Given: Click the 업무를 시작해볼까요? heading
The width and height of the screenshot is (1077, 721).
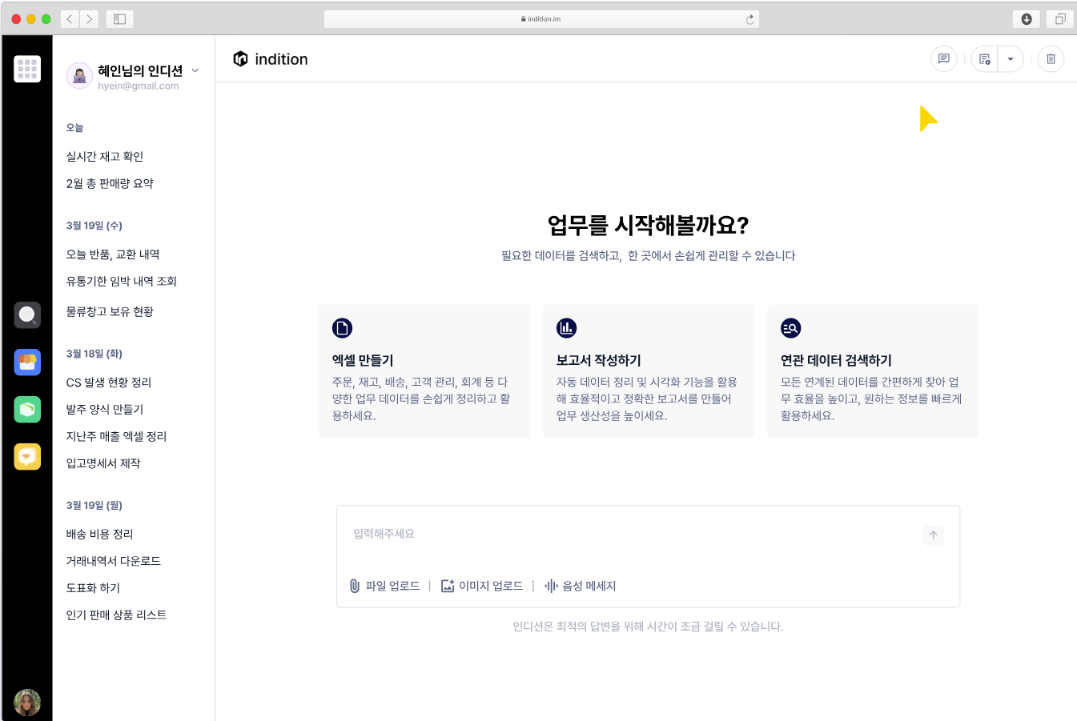Looking at the screenshot, I should click(x=648, y=225).
